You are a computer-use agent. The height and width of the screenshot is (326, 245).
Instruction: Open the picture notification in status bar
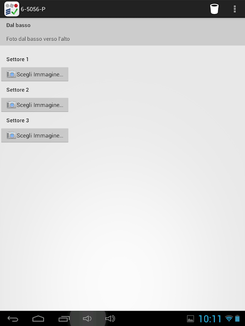click(191, 319)
